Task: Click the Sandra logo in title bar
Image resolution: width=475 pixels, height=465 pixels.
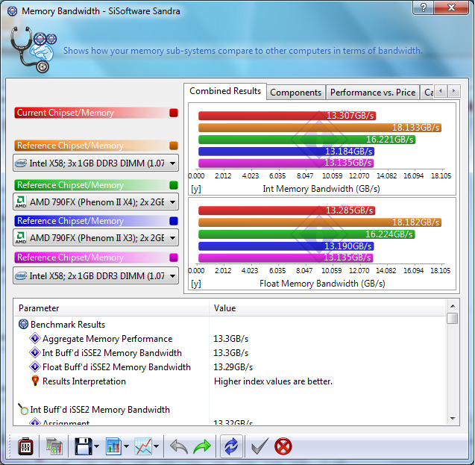Action: pyautogui.click(x=12, y=11)
